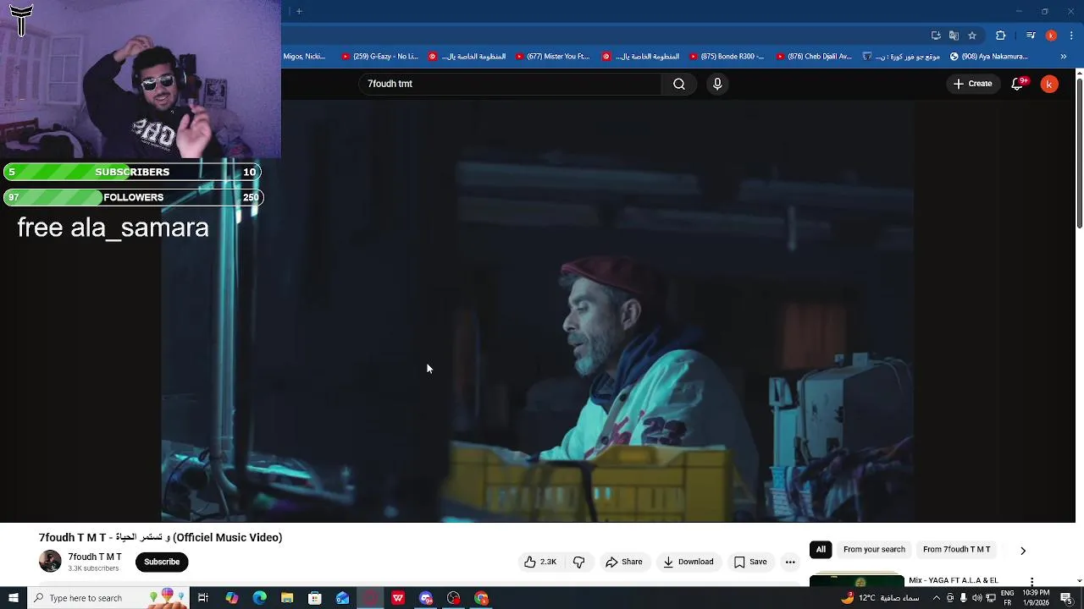Open the weather widget showing 12°C
This screenshot has height=609, width=1084.
(x=881, y=598)
